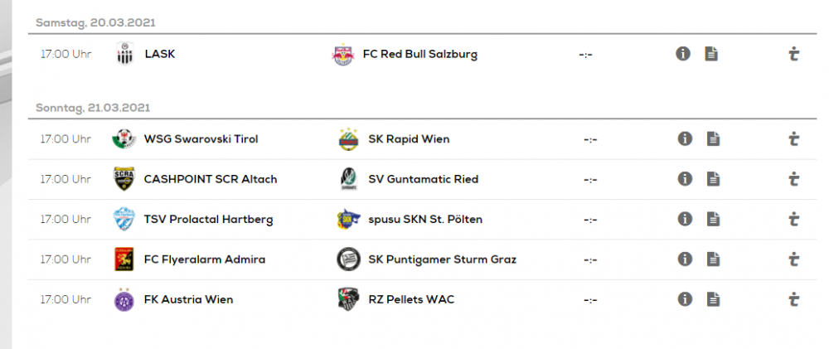829x349 pixels.
Task: Click the LASK team name
Action: [x=160, y=54]
